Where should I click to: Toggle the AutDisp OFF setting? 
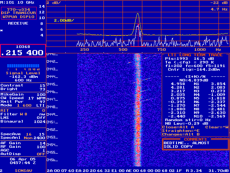(x=23, y=154)
